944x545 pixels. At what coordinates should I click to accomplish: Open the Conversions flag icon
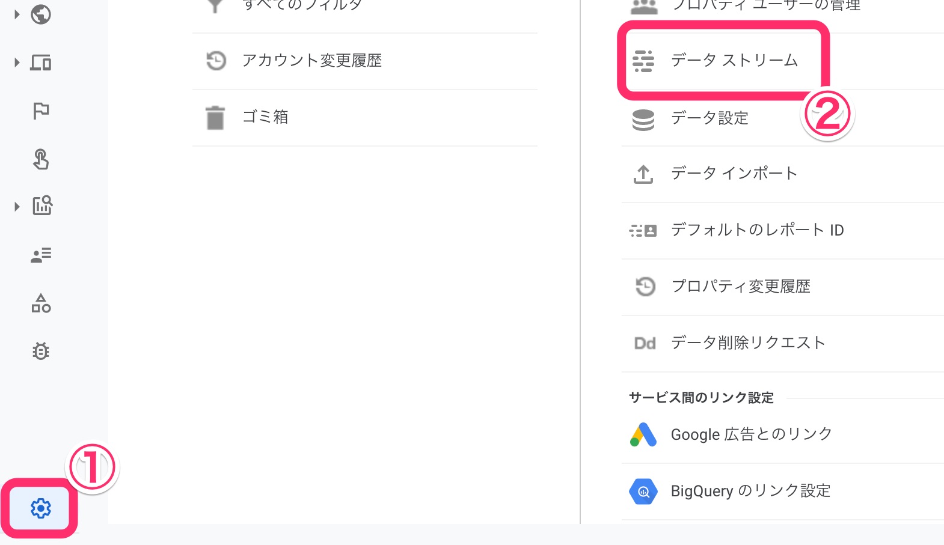[41, 111]
